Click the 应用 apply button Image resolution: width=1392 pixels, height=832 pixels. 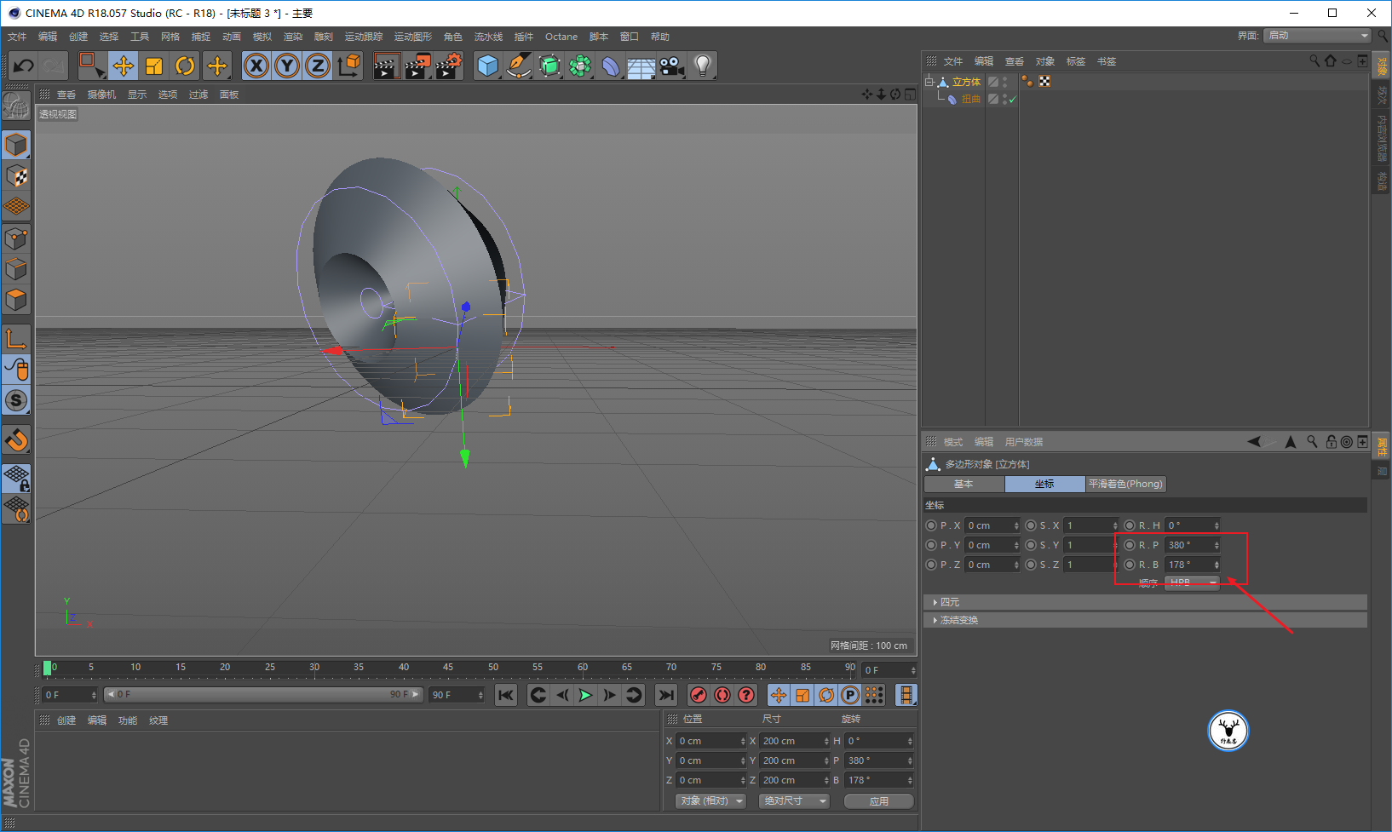point(879,801)
